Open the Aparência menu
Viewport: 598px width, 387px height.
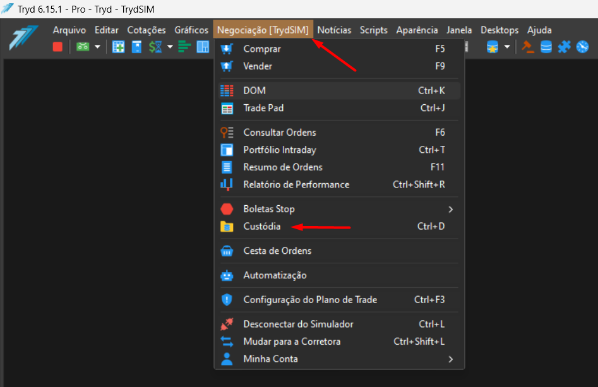[x=417, y=30]
